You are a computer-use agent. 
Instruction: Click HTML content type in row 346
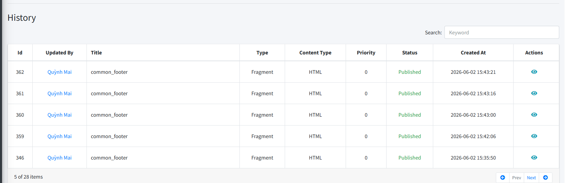tap(315, 158)
